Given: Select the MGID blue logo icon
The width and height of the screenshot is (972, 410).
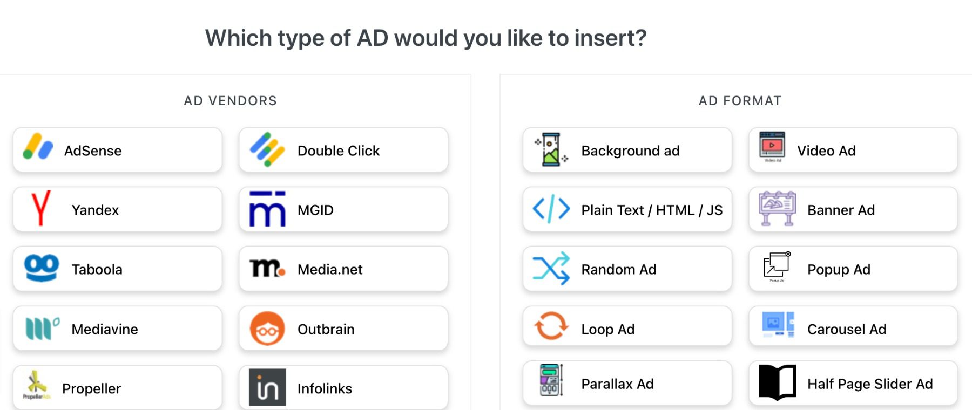Looking at the screenshot, I should click(267, 209).
